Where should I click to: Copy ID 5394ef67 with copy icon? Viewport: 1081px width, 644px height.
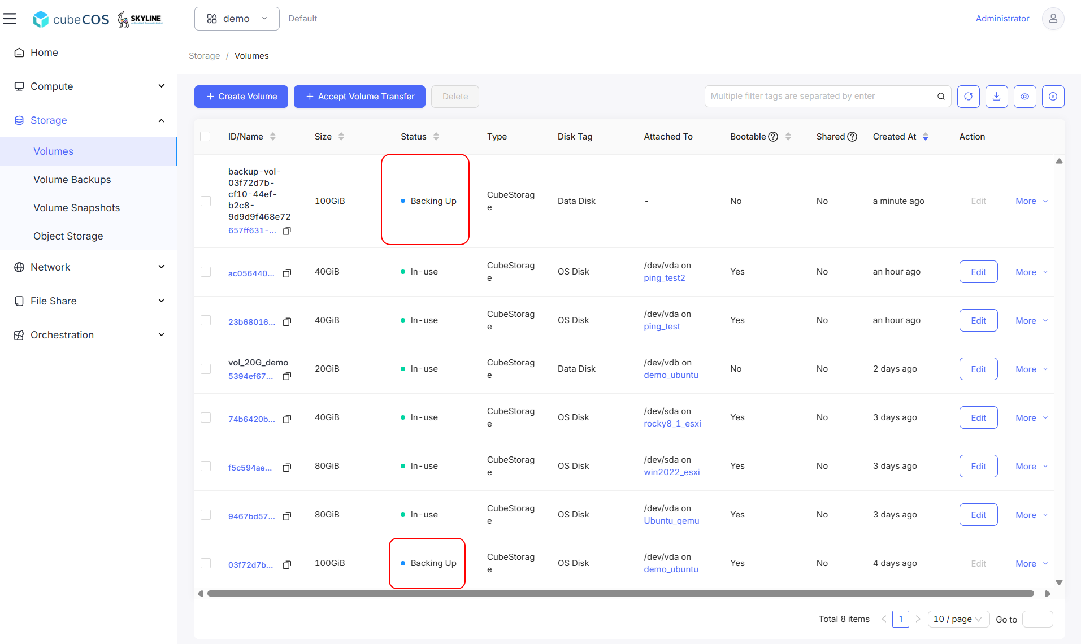[286, 376]
